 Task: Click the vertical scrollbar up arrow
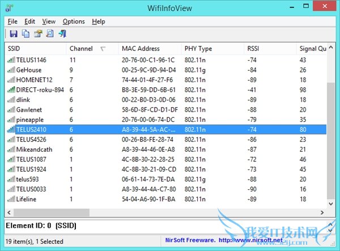point(331,47)
